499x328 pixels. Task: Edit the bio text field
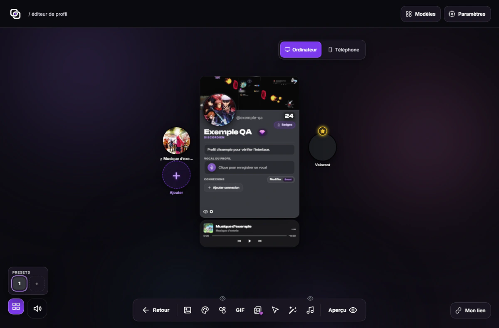pos(249,149)
